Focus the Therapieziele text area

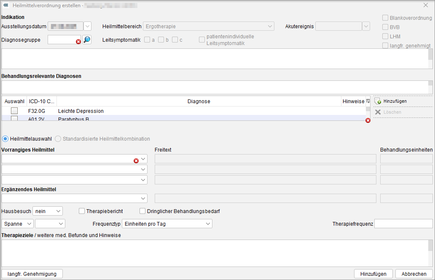coord(215,253)
